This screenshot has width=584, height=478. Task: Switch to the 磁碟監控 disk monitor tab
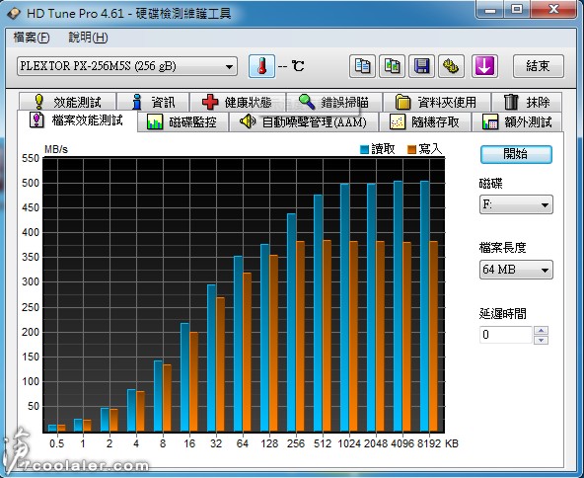click(x=182, y=121)
